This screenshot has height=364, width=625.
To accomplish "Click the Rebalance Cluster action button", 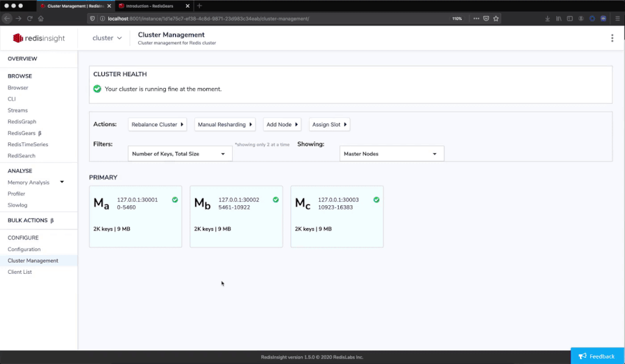I will (158, 125).
